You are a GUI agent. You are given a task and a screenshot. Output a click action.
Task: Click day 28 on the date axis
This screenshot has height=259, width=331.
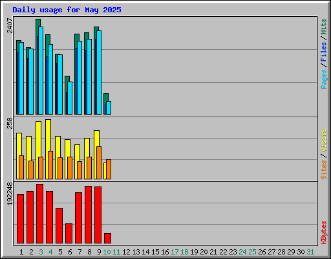pyautogui.click(x=281, y=252)
